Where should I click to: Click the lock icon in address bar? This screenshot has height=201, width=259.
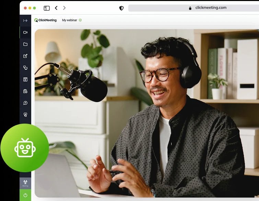[190, 8]
